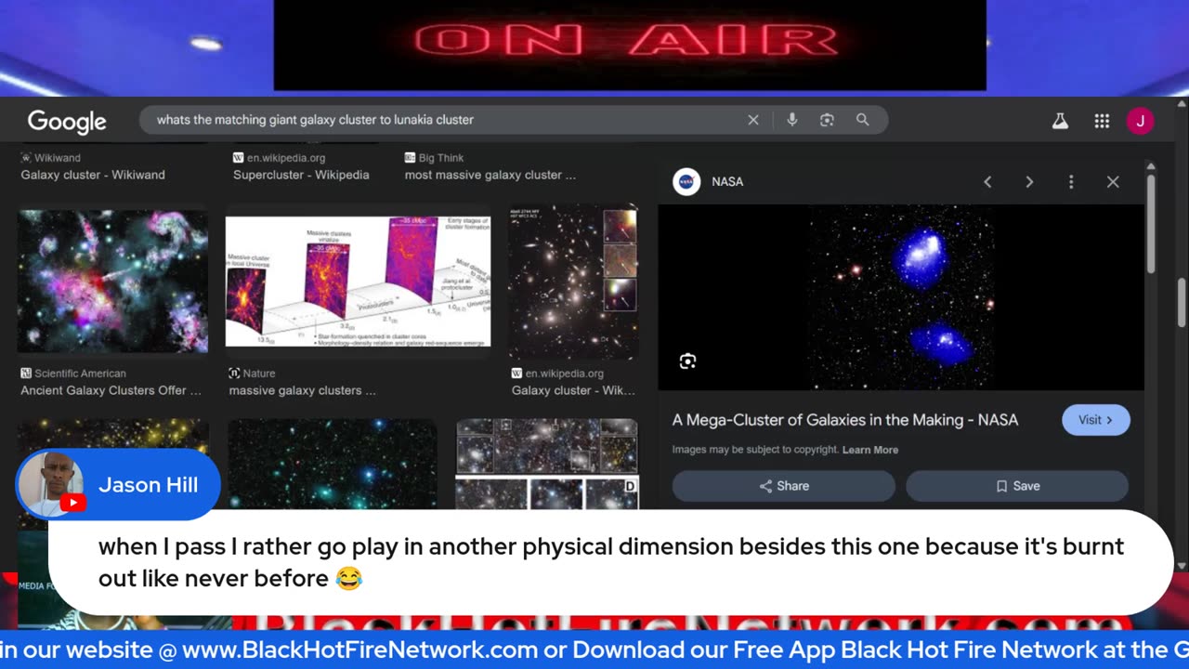Click the Nature source label

point(252,374)
